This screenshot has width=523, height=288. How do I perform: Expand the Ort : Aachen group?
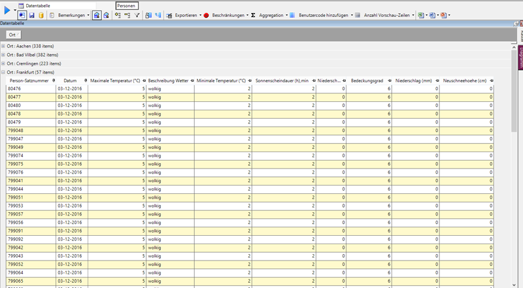click(3, 46)
